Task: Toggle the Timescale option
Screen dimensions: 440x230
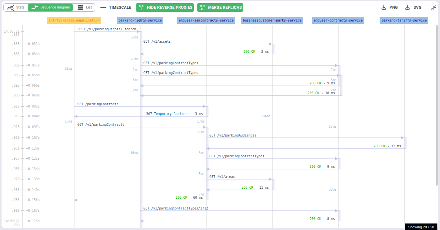Action: [x=116, y=7]
